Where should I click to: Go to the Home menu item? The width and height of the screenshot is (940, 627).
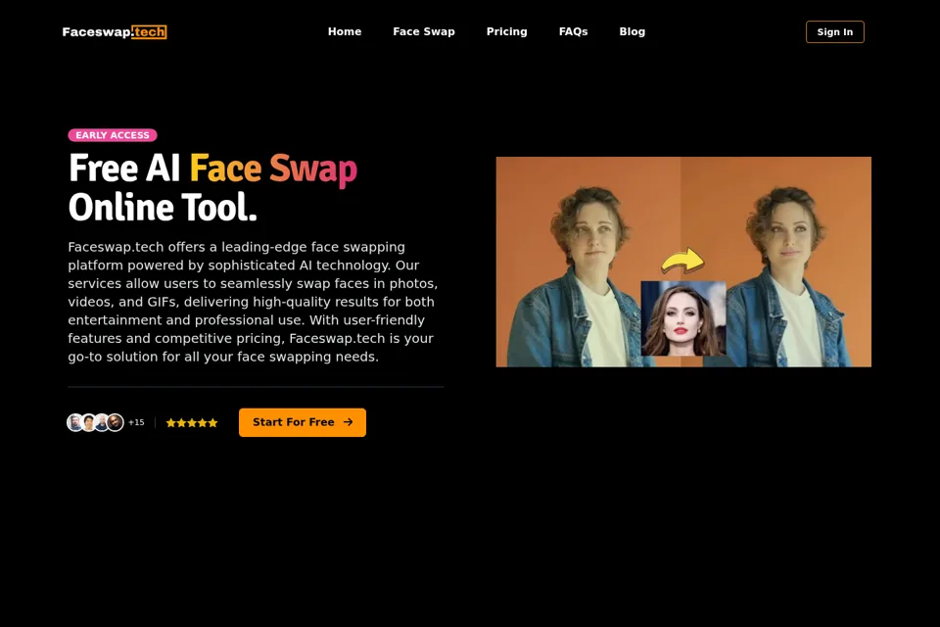tap(345, 31)
